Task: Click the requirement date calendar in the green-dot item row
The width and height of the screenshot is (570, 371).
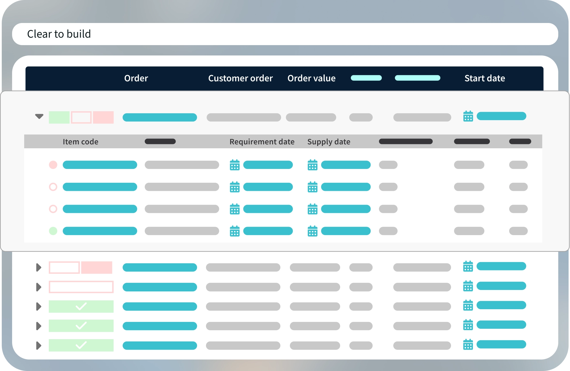Action: coord(235,231)
